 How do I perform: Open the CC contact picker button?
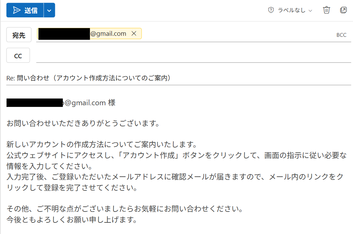coord(18,56)
